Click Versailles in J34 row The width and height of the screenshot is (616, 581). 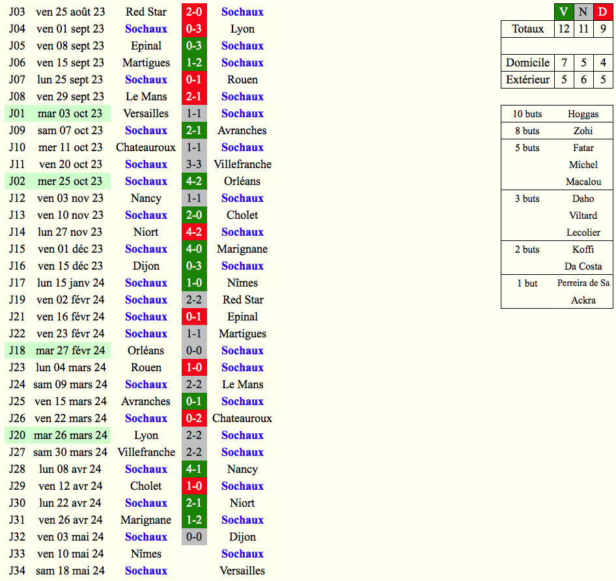tap(242, 571)
